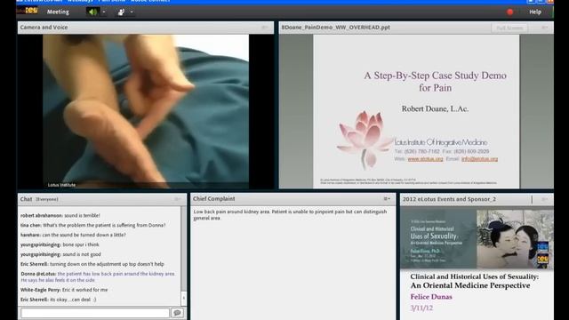
Task: Click White-Eagle Perry's chat message
Action: tap(64, 290)
